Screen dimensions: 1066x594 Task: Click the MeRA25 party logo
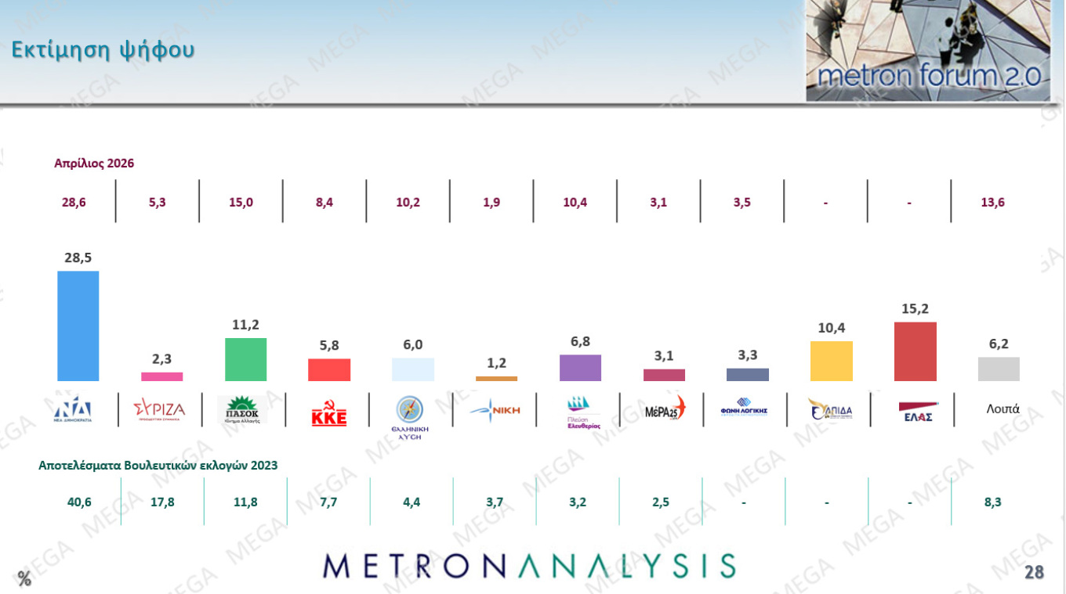pyautogui.click(x=665, y=408)
